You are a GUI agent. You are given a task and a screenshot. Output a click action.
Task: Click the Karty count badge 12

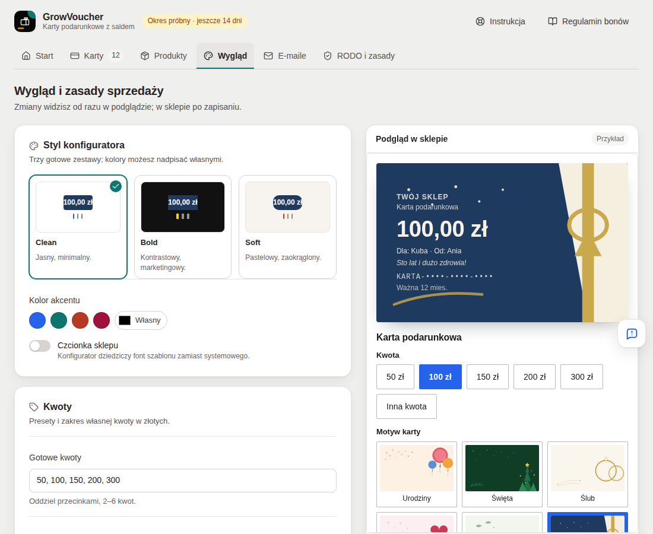(116, 55)
